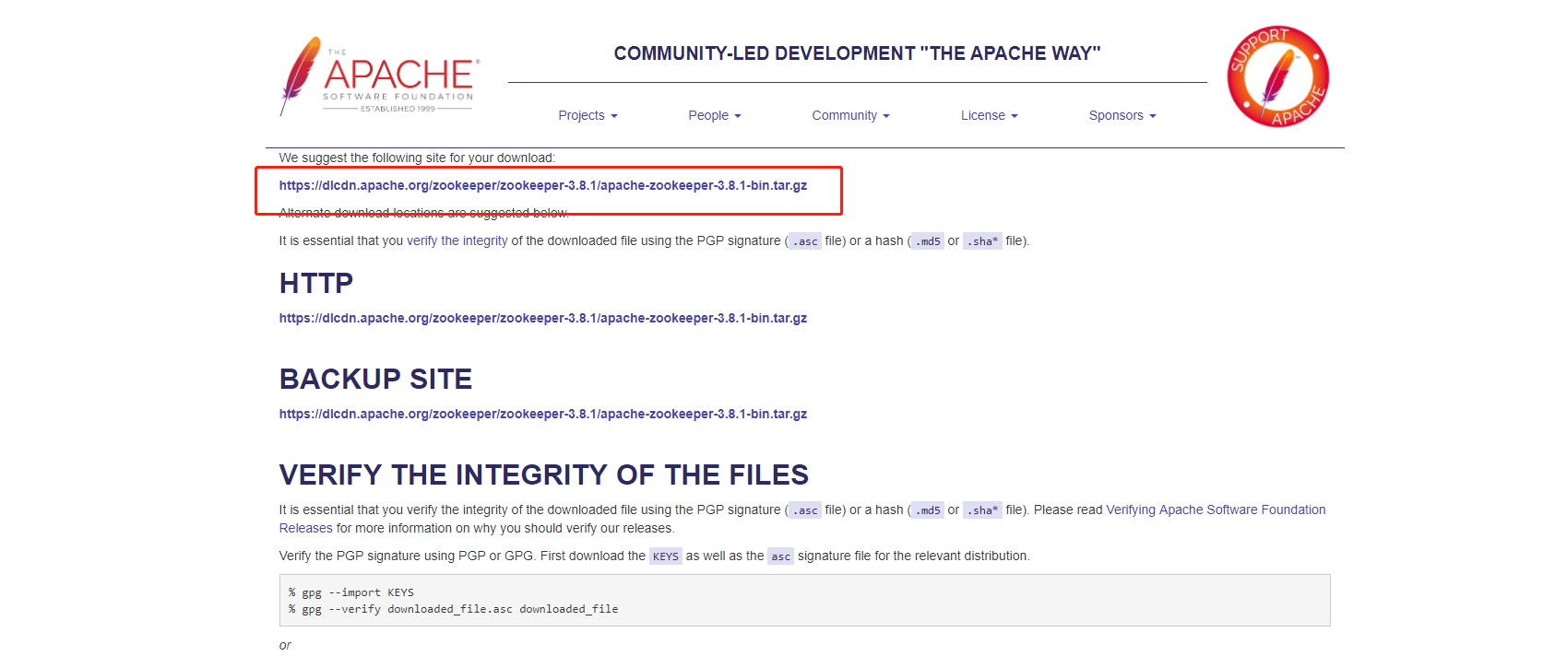Open the People dropdown menu
The image size is (1555, 656).
tap(715, 115)
